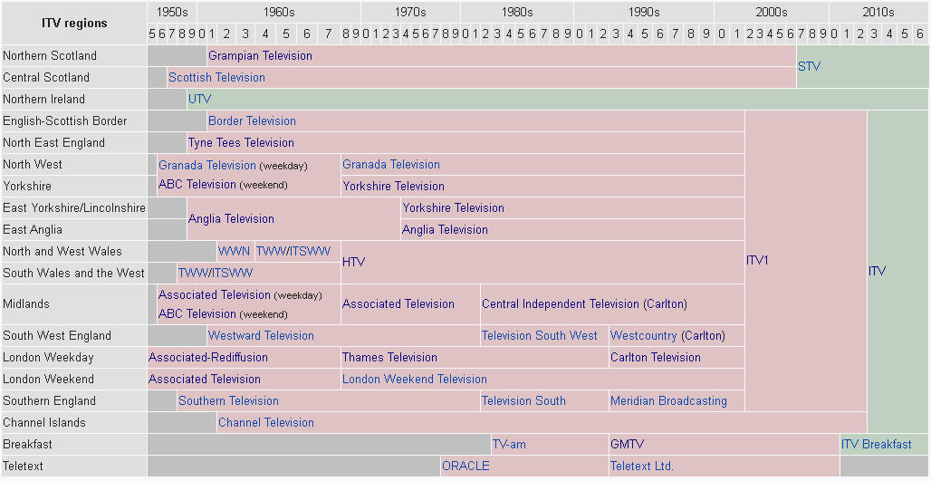The image size is (931, 481).
Task: Follow the Meridian Broadcasting link
Action: (x=668, y=400)
